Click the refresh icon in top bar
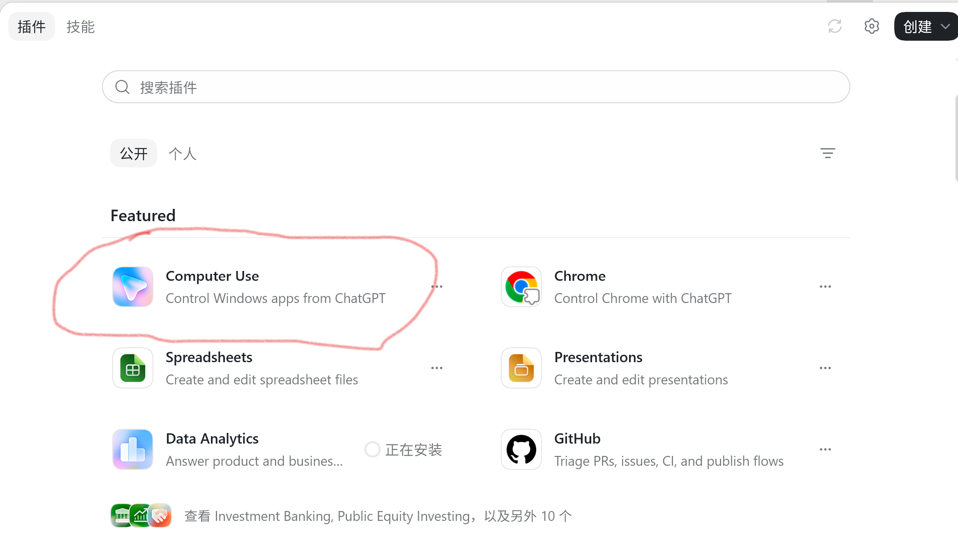This screenshot has width=958, height=555. pyautogui.click(x=835, y=26)
